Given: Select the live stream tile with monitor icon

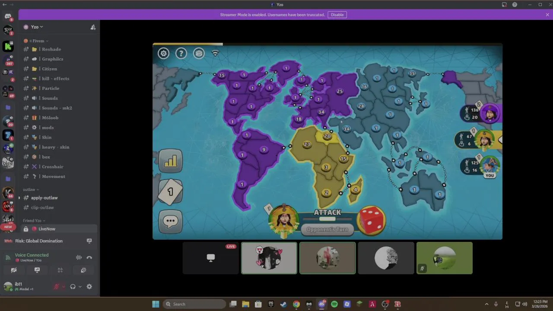Looking at the screenshot, I should point(211,258).
